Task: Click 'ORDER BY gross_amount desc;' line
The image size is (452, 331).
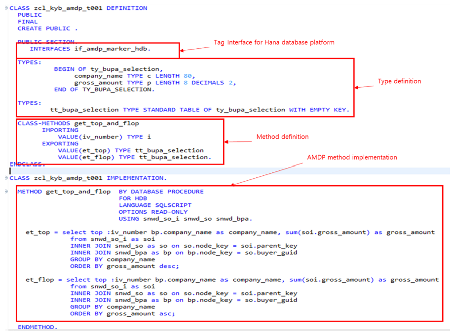Action: [x=124, y=266]
